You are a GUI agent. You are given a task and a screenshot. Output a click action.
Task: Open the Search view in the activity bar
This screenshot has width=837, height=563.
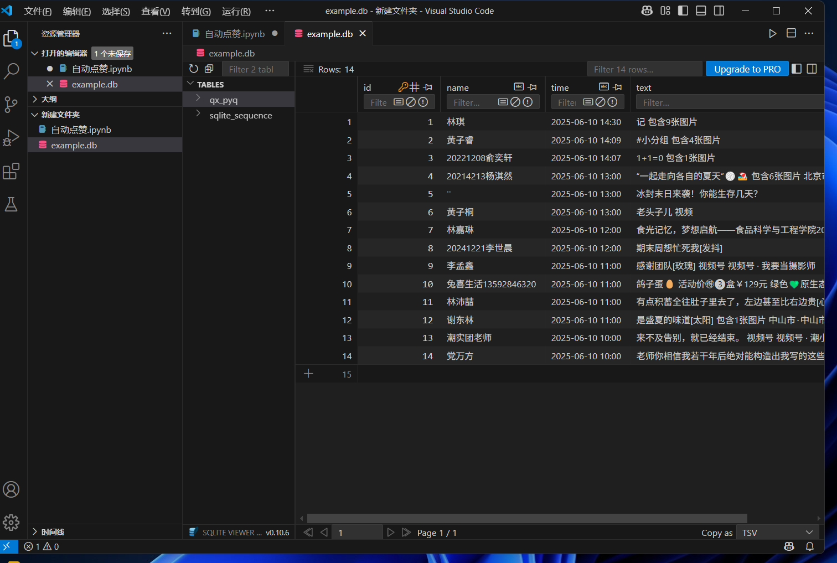[x=12, y=71]
